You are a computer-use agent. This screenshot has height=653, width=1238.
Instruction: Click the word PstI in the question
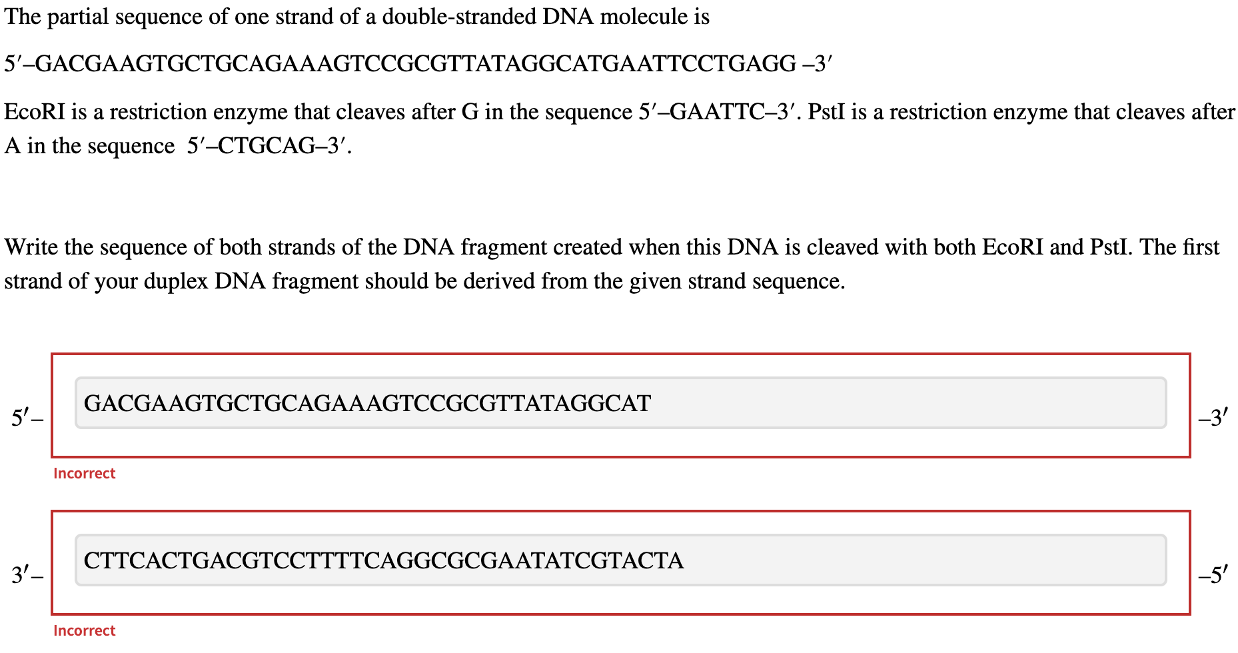click(826, 112)
